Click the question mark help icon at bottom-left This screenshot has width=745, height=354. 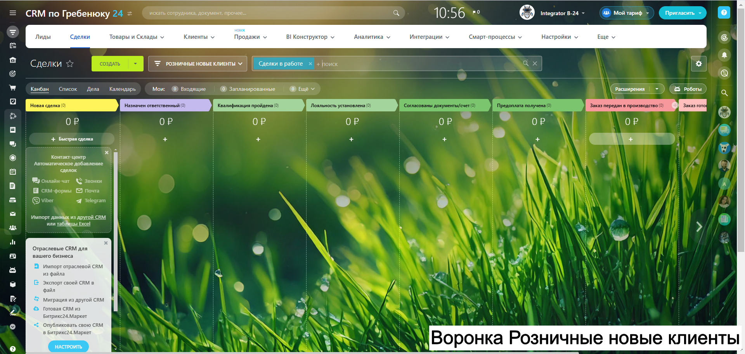[x=13, y=349]
